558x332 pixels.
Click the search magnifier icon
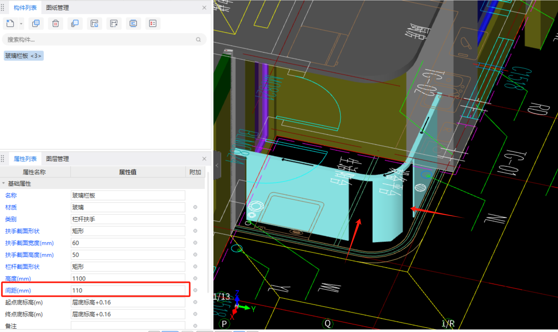[x=198, y=40]
